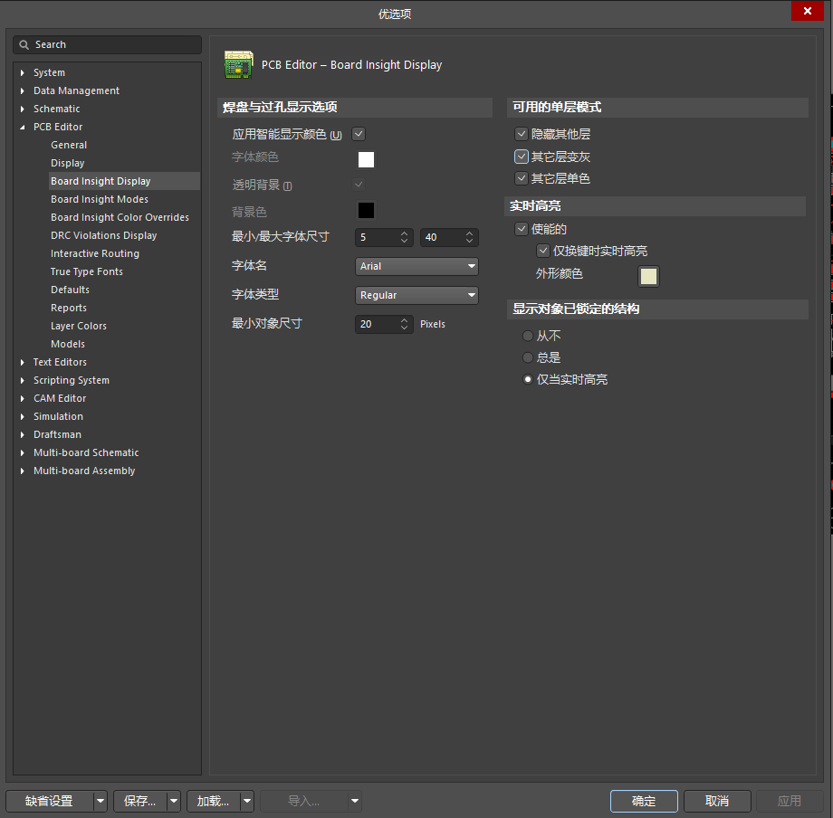Open the 字体名 Arial dropdown
This screenshot has width=833, height=818.
click(x=416, y=266)
